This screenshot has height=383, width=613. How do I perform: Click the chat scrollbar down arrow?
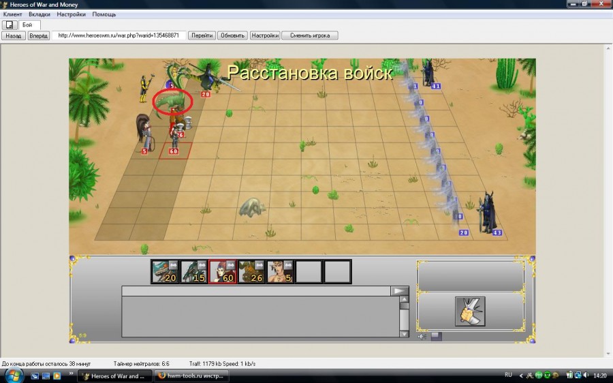click(x=404, y=333)
